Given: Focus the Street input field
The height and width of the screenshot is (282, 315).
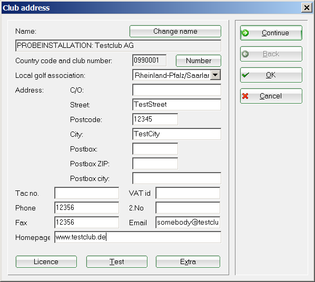Looking at the screenshot, I should tap(176, 105).
